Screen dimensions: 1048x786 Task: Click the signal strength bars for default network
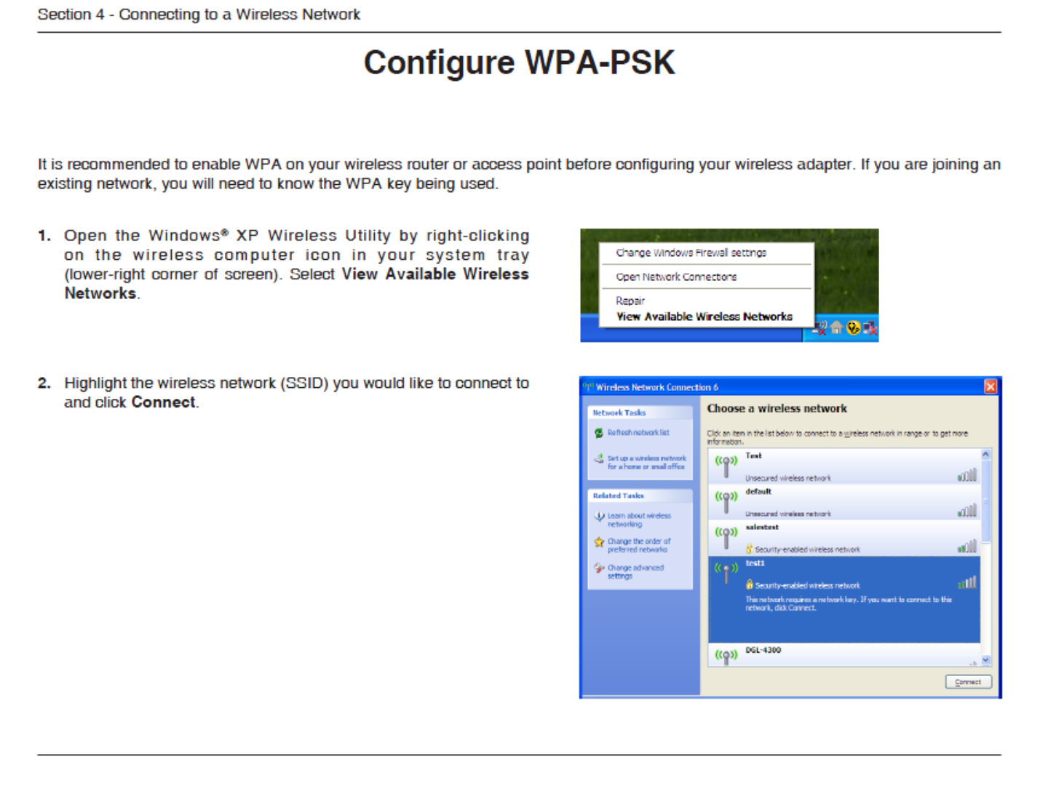tap(967, 511)
